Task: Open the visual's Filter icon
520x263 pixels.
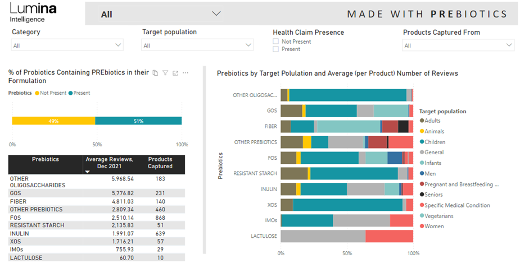Action: (x=165, y=73)
